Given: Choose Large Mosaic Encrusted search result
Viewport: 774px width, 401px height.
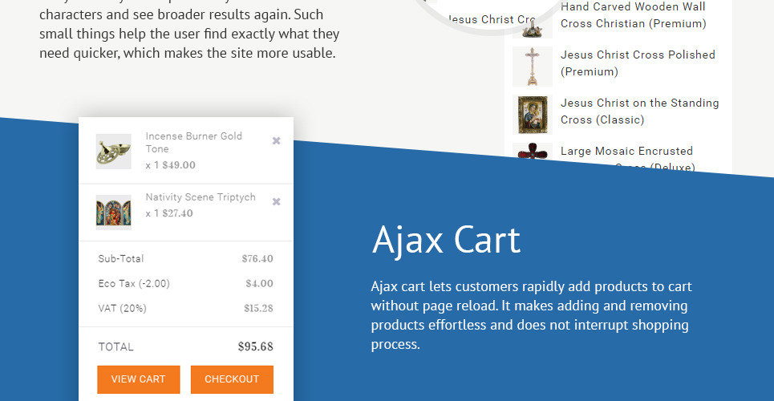Looking at the screenshot, I should [626, 152].
